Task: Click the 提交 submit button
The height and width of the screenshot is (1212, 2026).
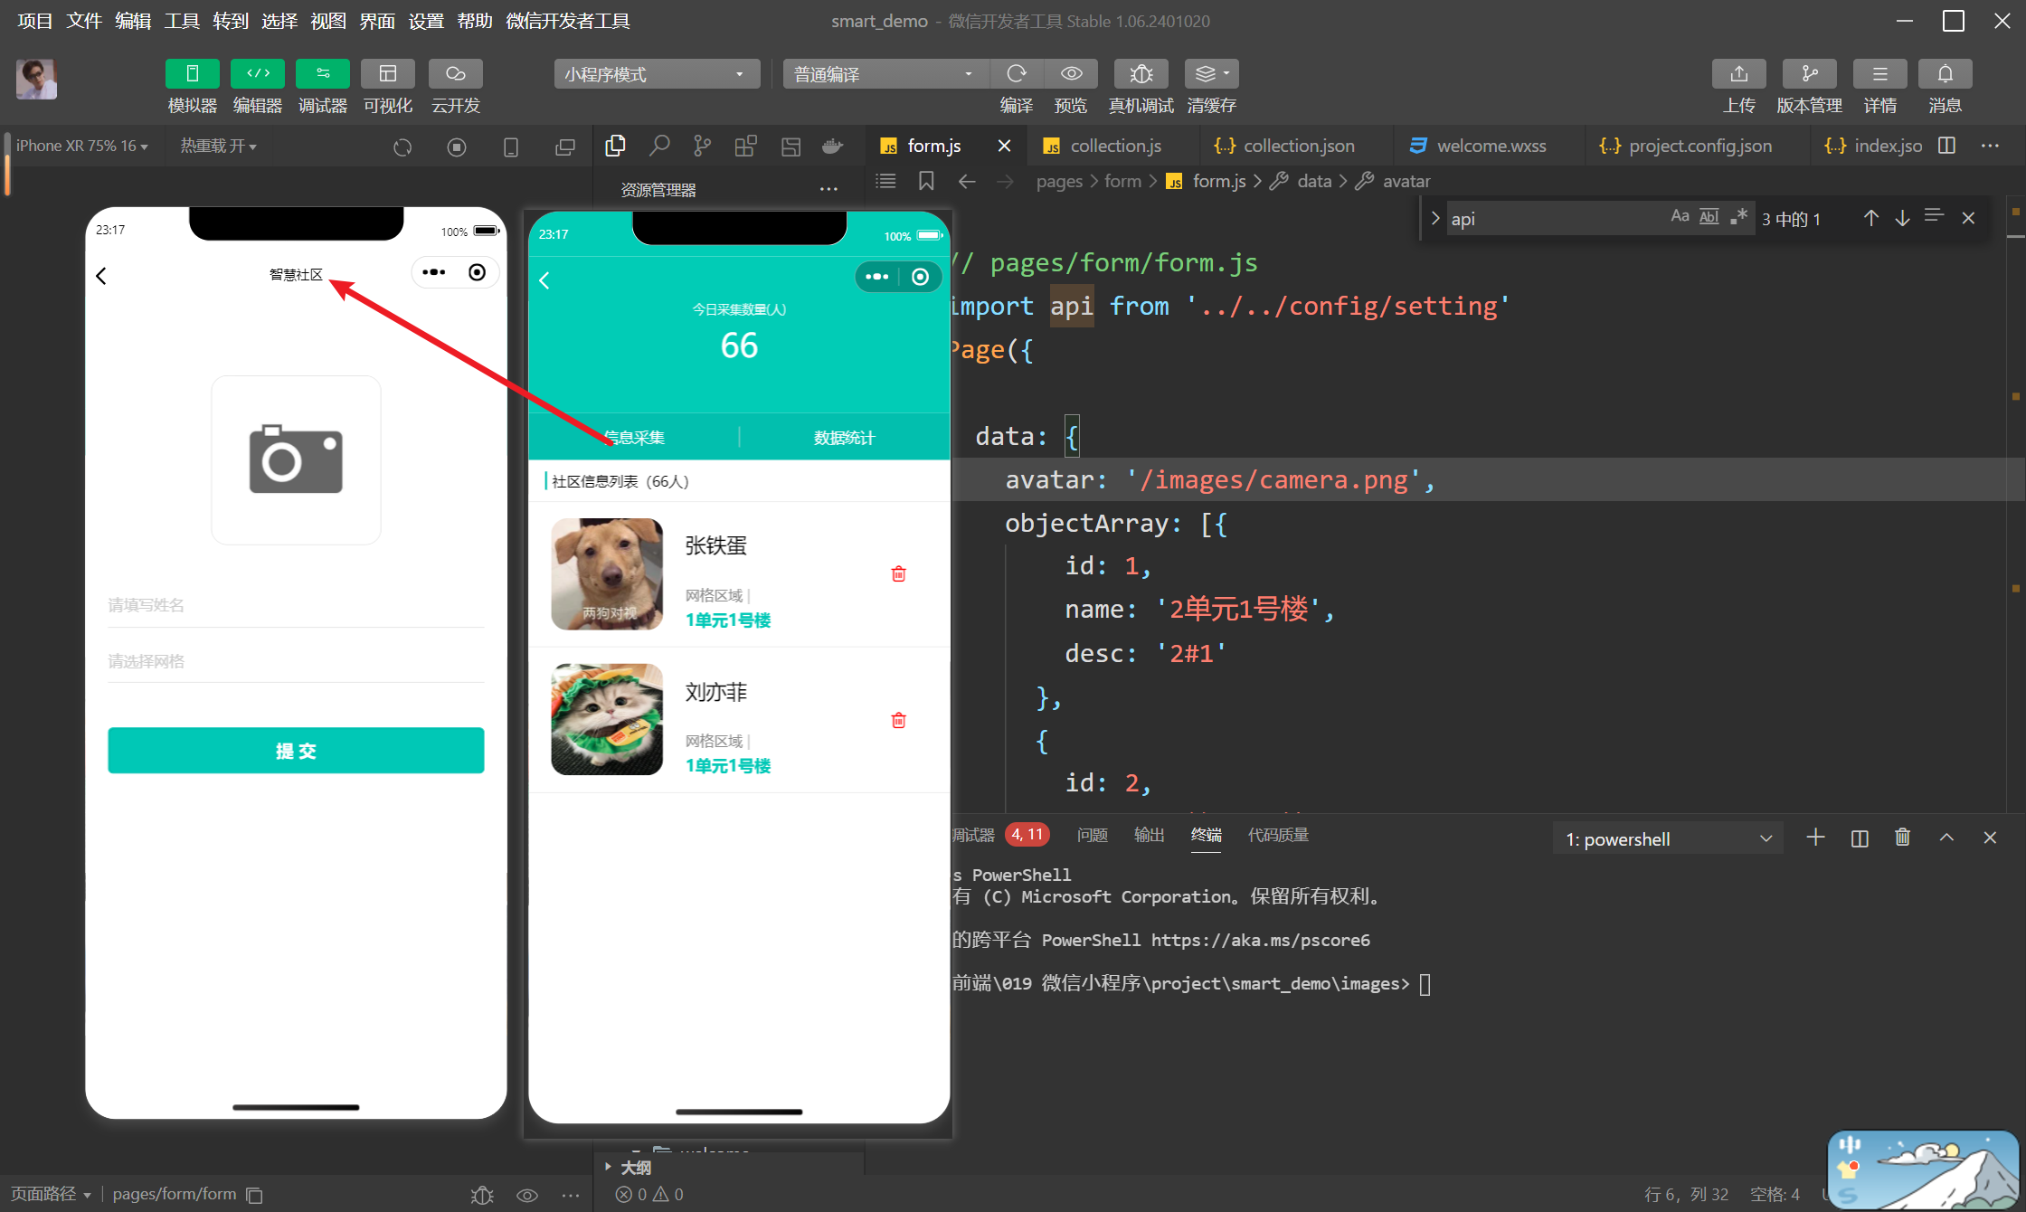Action: tap(296, 751)
